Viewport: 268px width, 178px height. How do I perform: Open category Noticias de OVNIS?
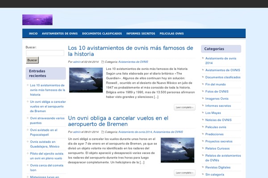click(x=218, y=120)
